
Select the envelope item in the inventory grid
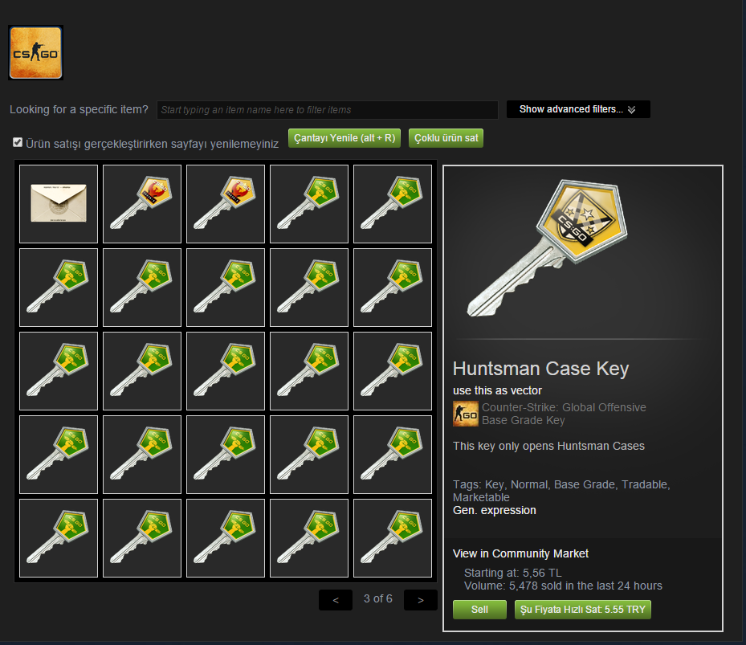coord(59,204)
